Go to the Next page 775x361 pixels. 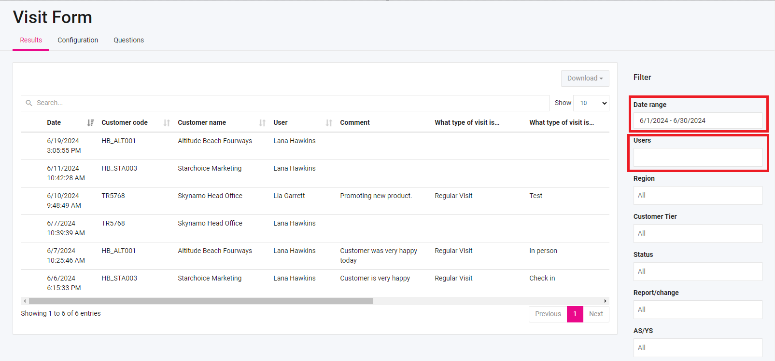(596, 314)
